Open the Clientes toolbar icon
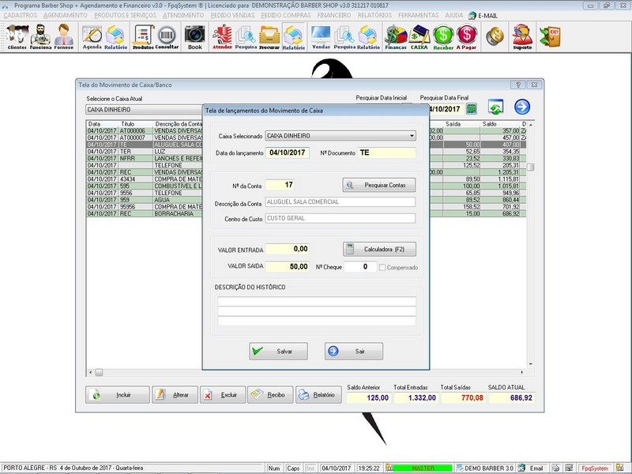Screen dimensions: 632x474 click(x=17, y=36)
